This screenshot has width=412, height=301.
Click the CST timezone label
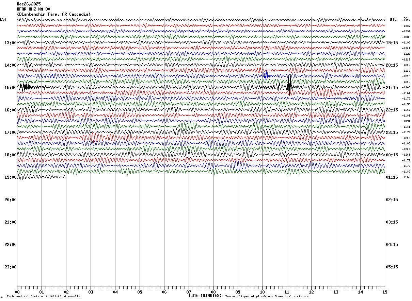point(3,19)
